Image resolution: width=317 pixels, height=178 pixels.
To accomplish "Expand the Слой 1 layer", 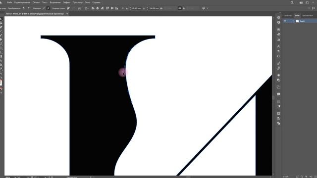I will coord(293,21).
